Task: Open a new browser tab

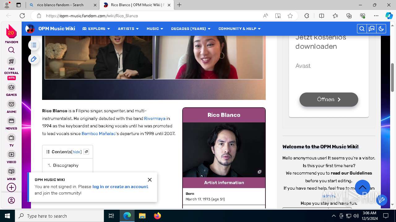Action: 179,5
